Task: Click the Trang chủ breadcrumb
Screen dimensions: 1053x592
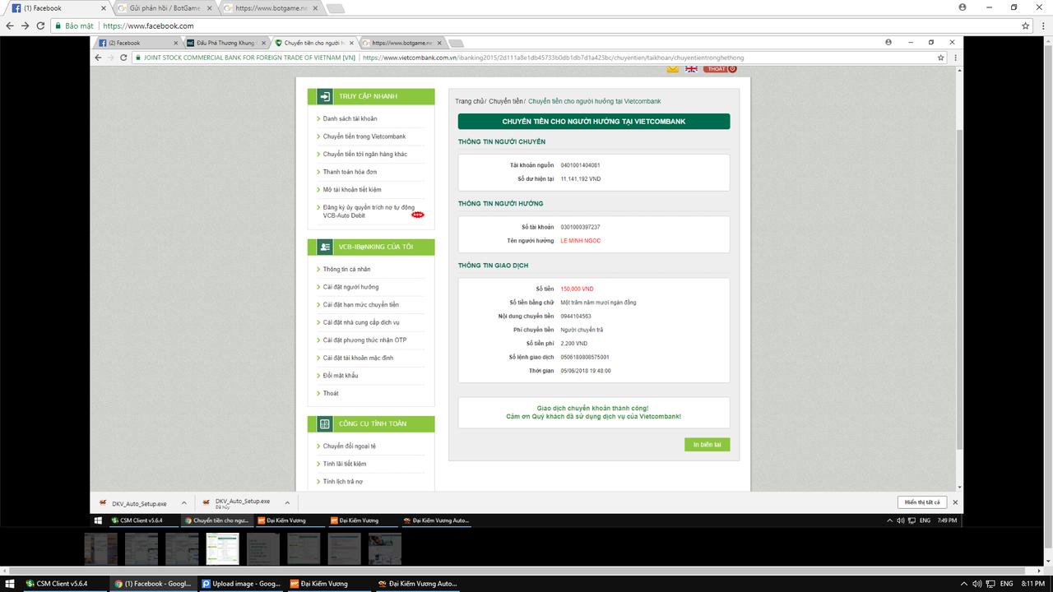Action: coord(469,101)
